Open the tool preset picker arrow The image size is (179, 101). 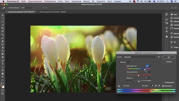pos(6,8)
